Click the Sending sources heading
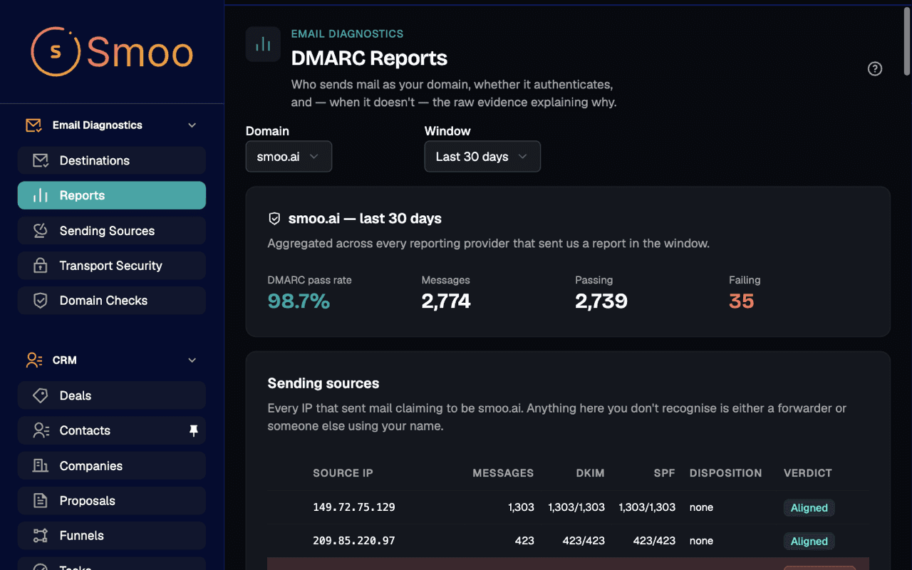 click(323, 383)
